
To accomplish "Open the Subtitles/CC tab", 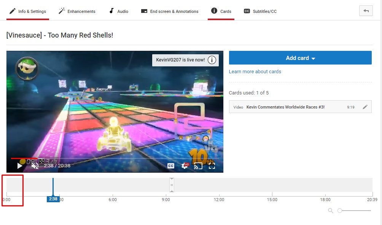I will [x=260, y=11].
